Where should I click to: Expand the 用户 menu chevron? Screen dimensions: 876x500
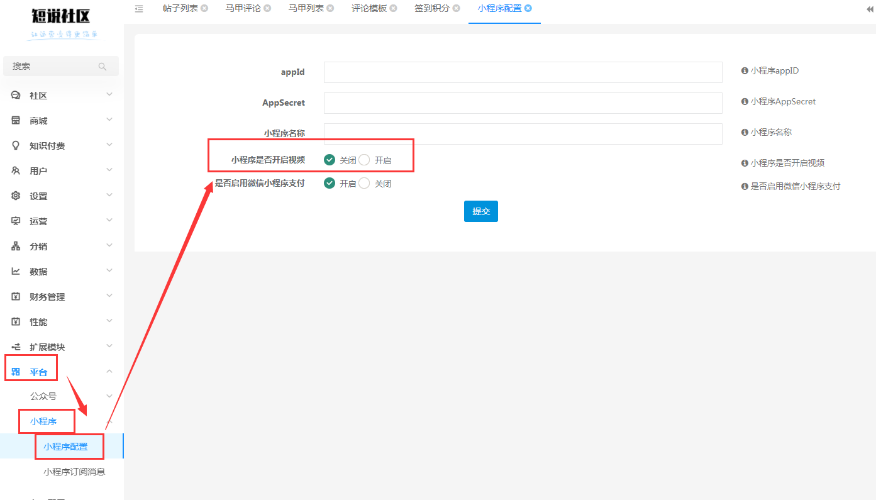point(109,170)
